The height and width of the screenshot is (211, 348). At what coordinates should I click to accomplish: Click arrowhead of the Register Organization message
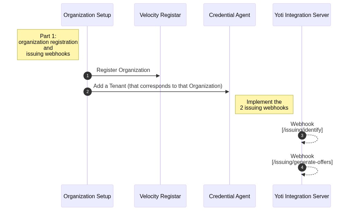(158, 76)
